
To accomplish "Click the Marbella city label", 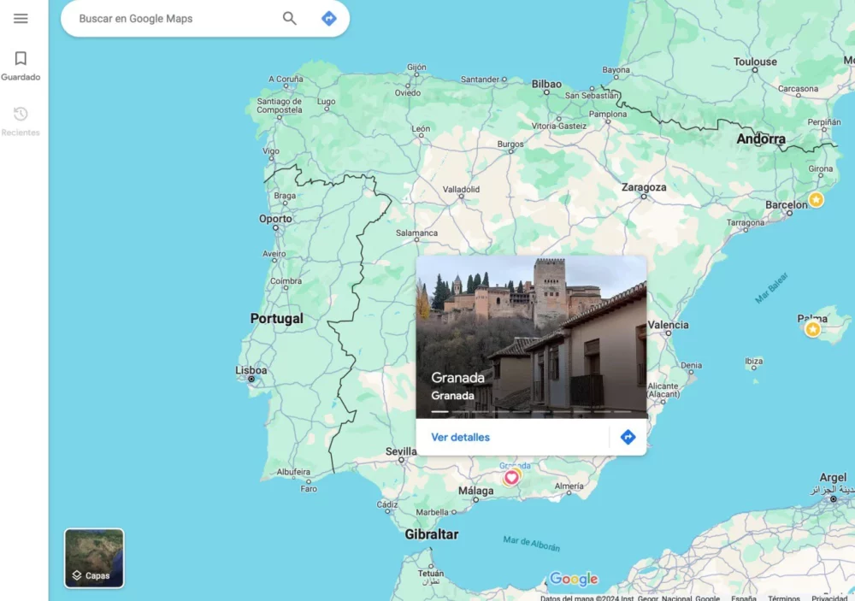I will point(433,512).
